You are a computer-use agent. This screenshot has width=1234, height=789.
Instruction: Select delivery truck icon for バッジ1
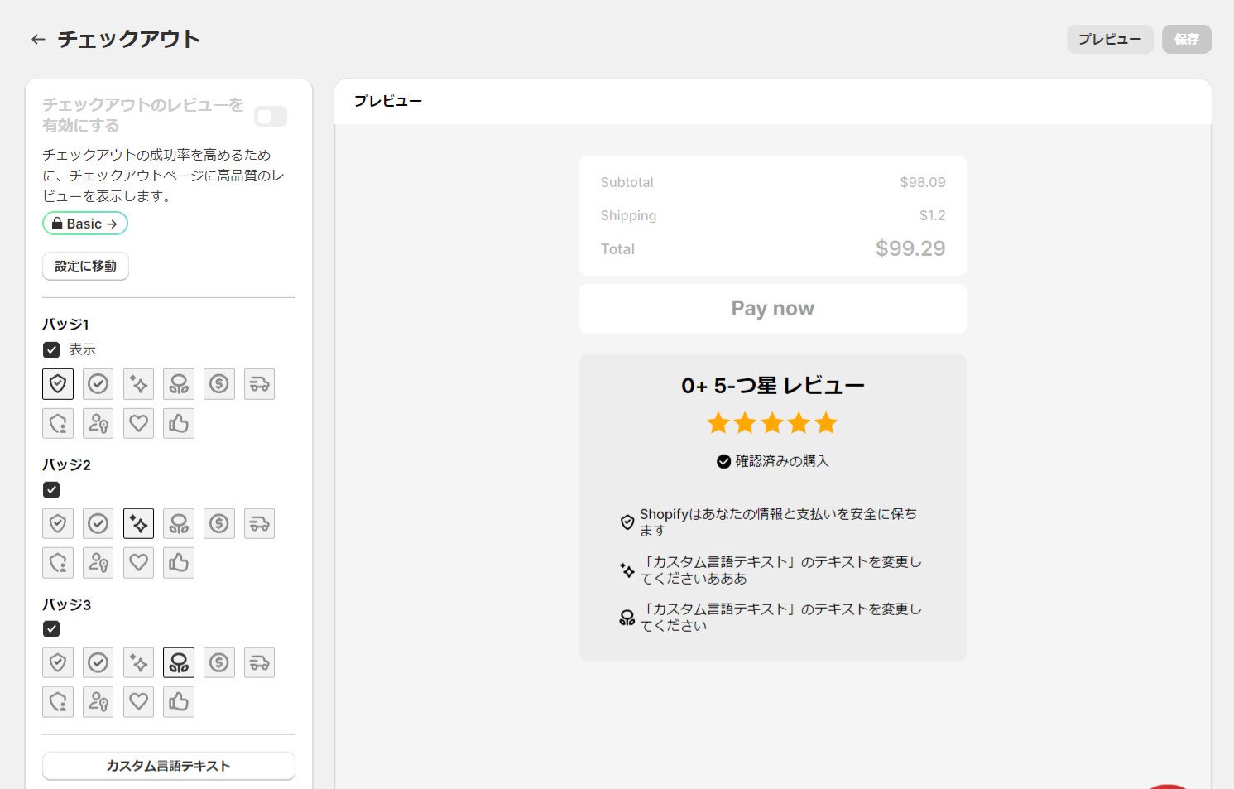(260, 383)
